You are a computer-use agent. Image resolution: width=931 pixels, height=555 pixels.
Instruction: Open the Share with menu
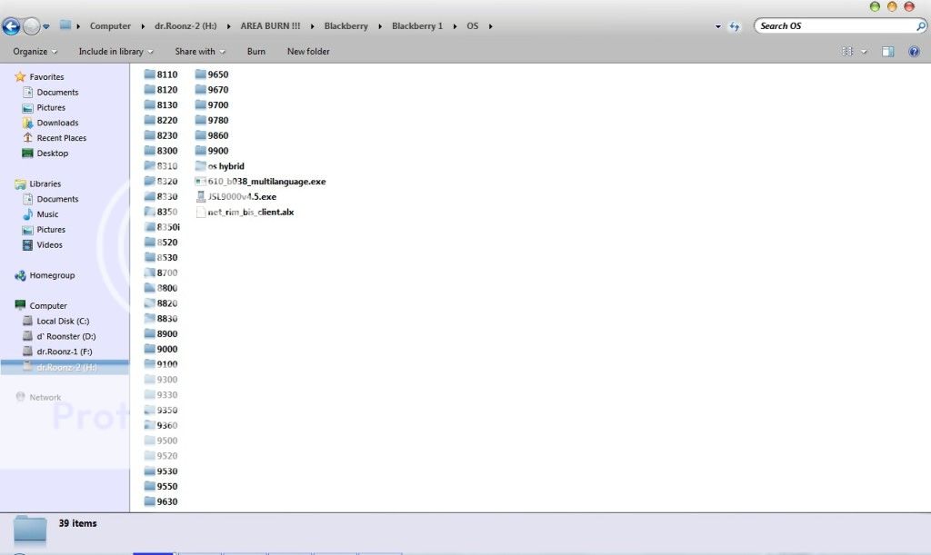click(x=200, y=52)
